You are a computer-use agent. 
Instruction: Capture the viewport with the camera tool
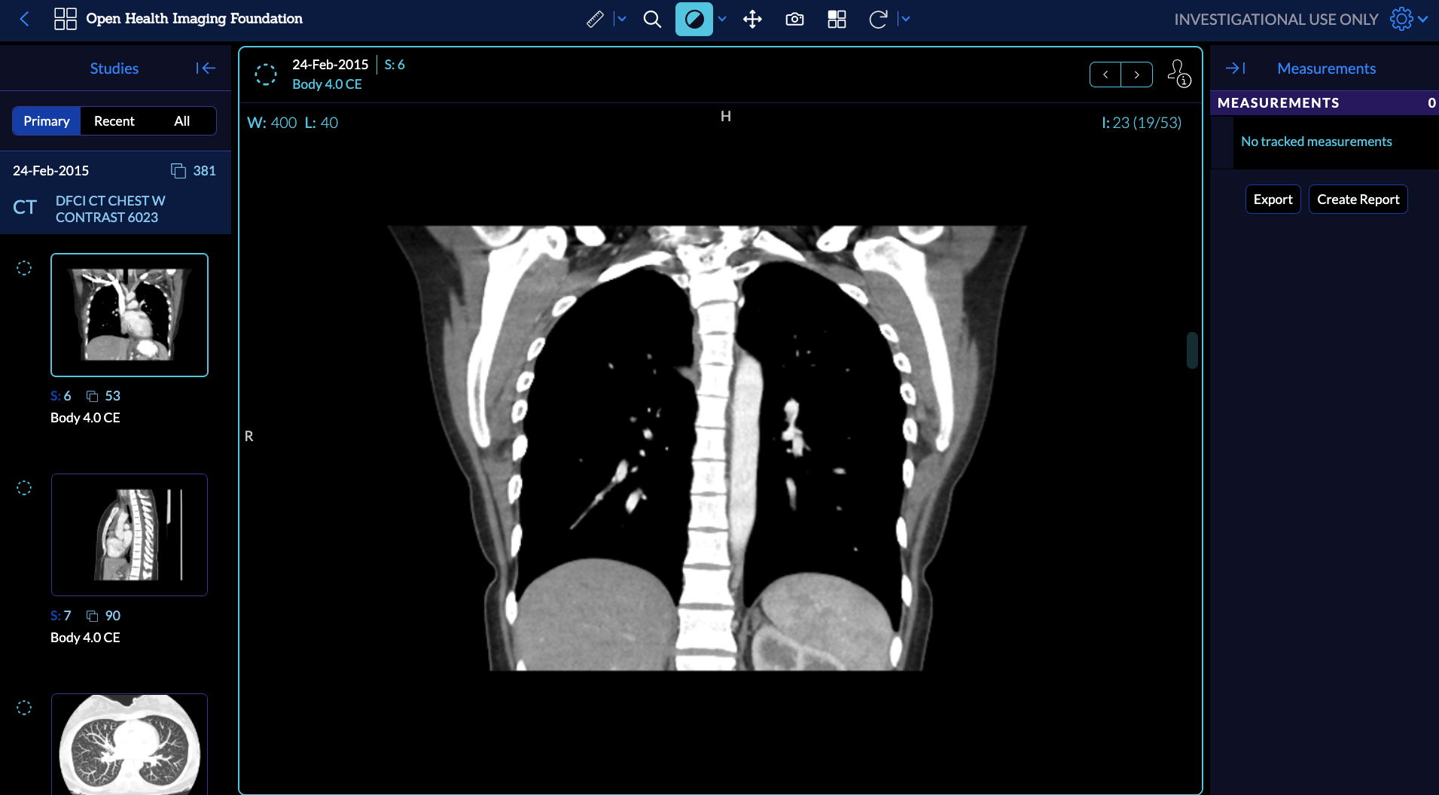pyautogui.click(x=794, y=19)
